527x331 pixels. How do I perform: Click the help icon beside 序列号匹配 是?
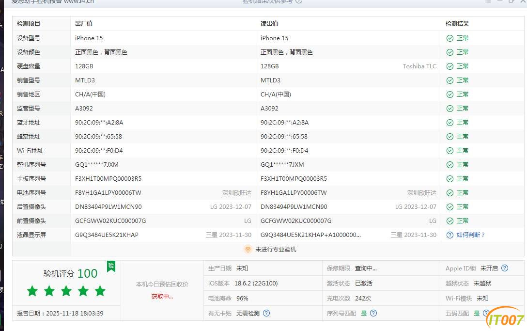pyautogui.click(x=373, y=313)
